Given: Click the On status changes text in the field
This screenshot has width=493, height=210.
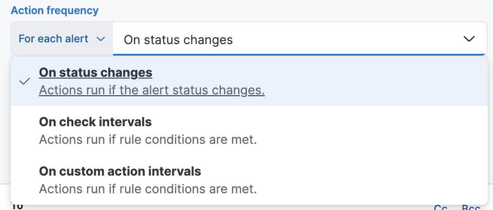Looking at the screenshot, I should (x=178, y=40).
